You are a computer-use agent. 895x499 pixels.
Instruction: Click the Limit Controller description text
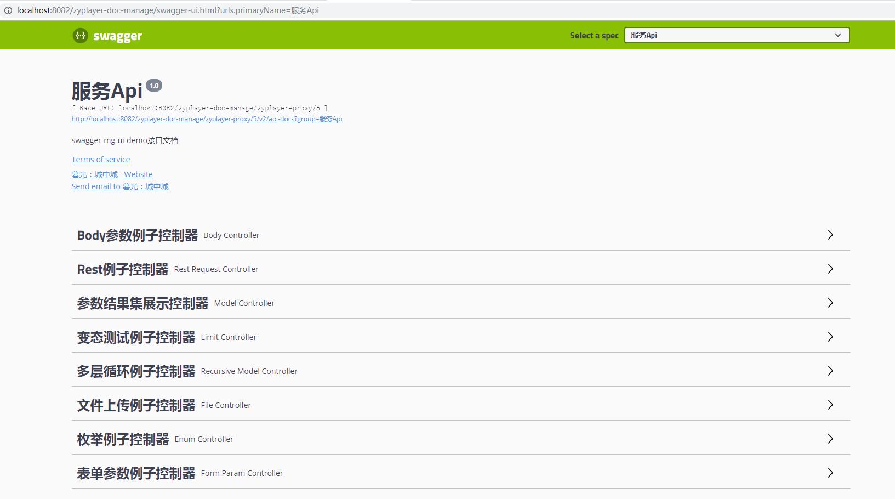click(x=229, y=337)
